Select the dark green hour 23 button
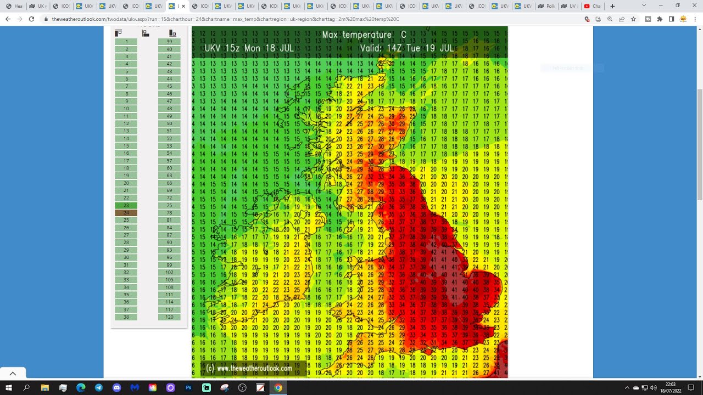This screenshot has height=395, width=703. tap(126, 205)
